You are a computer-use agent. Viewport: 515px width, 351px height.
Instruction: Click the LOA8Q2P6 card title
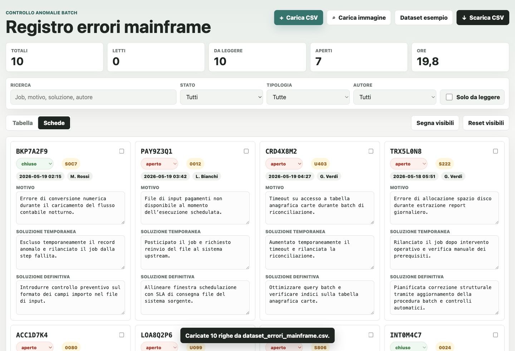point(157,335)
